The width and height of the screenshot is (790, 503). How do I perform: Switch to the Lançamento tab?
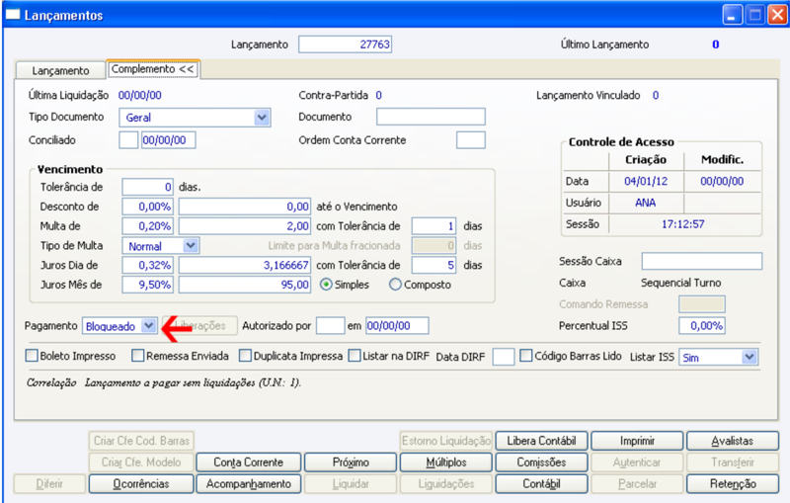(60, 70)
